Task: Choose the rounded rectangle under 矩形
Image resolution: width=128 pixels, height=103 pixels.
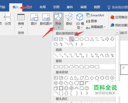Action: pyautogui.click(x=61, y=67)
